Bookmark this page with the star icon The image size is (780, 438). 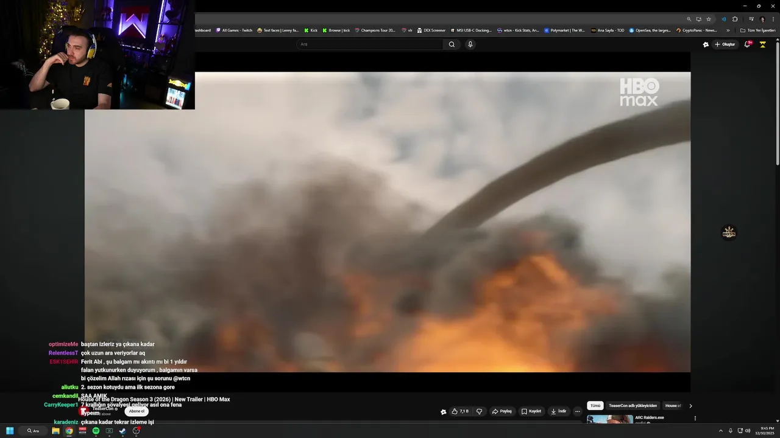tap(709, 19)
